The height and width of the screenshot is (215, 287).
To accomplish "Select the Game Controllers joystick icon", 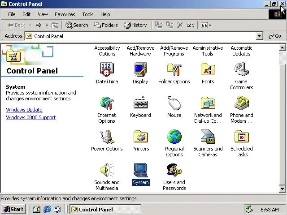I will (x=241, y=69).
